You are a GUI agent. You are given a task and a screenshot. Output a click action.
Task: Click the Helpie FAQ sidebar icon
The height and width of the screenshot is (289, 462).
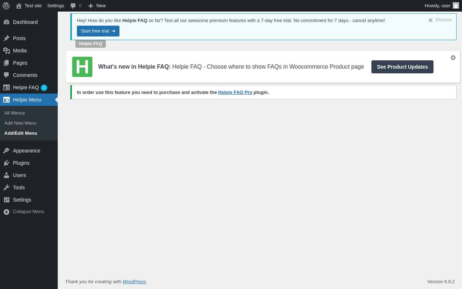tap(6, 87)
